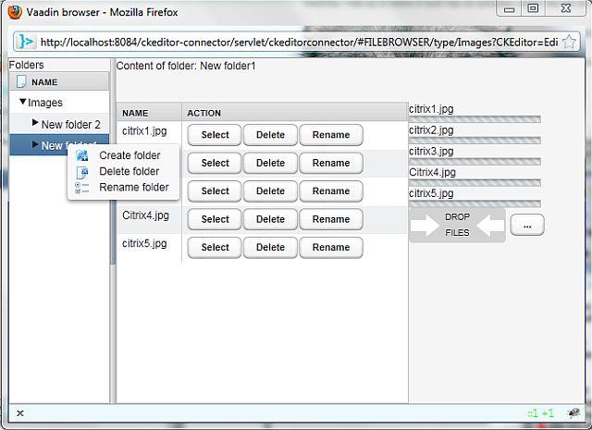Click citrix3.jpg label in upload list
The height and width of the screenshot is (430, 592).
pos(431,152)
